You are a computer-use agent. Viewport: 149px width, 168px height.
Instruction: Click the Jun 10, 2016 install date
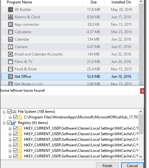coord(121,77)
